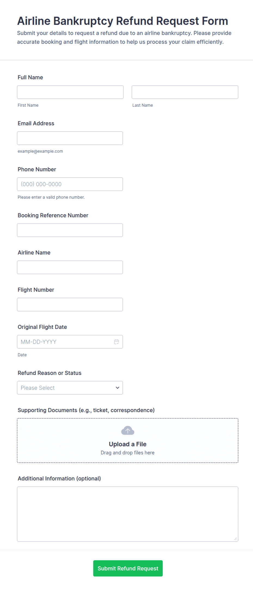
Task: Click the Airline Name text box
Action: pyautogui.click(x=70, y=267)
